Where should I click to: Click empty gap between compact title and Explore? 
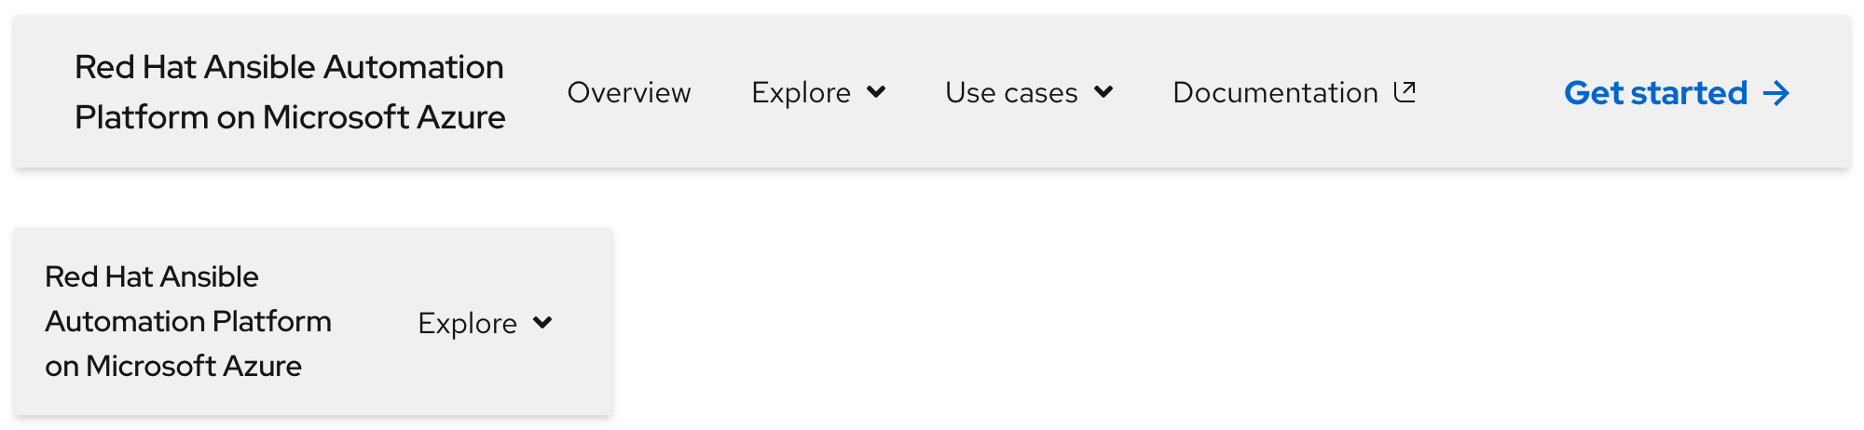375,323
